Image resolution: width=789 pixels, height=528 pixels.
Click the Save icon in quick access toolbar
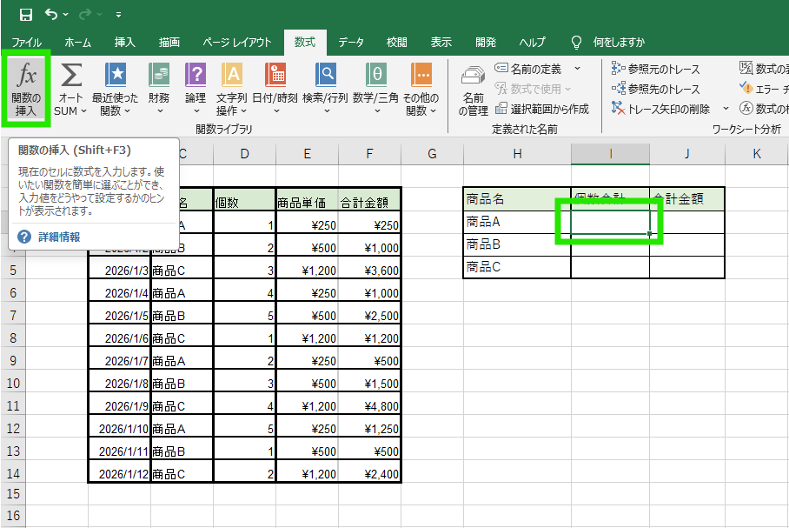coord(25,15)
